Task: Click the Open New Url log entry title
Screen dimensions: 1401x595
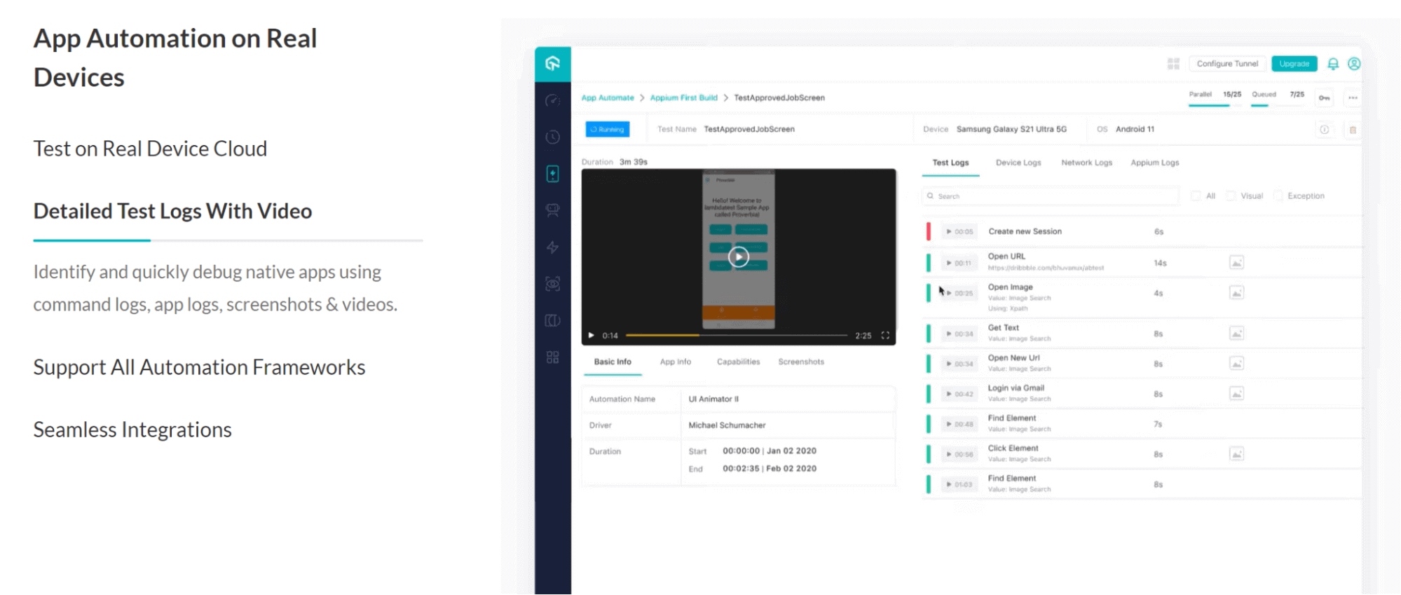Action: [x=1013, y=358]
